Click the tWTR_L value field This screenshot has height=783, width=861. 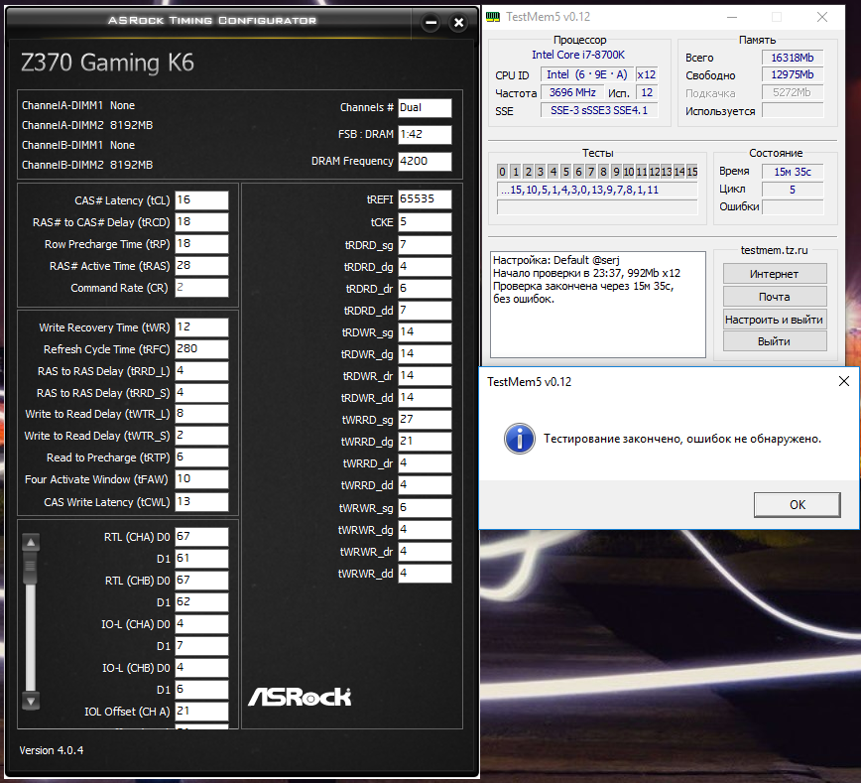tap(201, 414)
